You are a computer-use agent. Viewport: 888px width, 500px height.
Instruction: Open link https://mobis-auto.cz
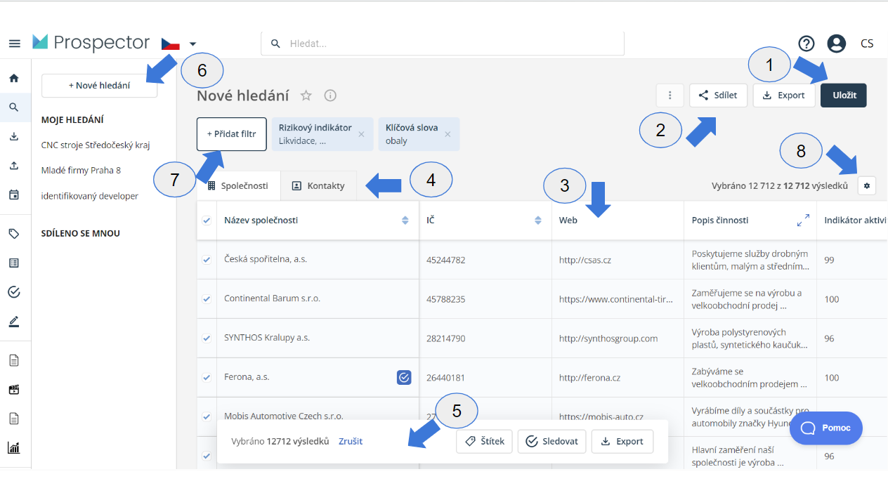point(601,417)
